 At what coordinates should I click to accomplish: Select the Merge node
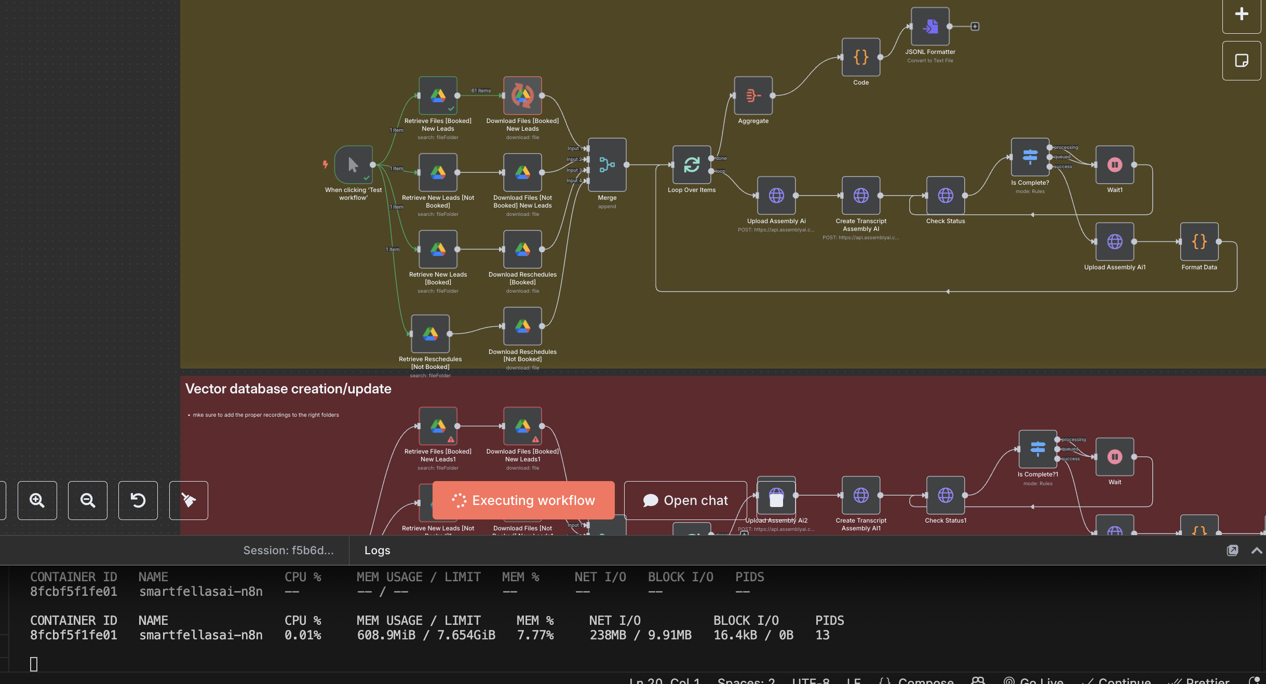607,165
